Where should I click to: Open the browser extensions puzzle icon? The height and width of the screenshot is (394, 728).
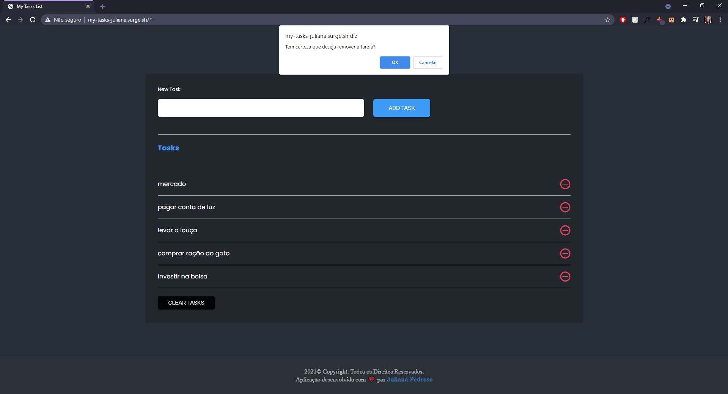coord(684,20)
